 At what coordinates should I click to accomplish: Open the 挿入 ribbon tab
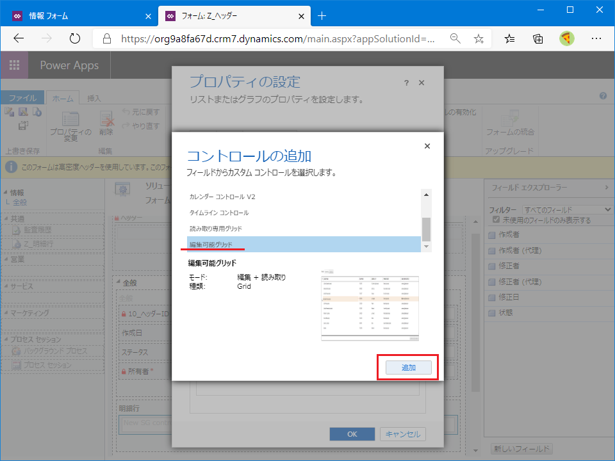(x=94, y=98)
